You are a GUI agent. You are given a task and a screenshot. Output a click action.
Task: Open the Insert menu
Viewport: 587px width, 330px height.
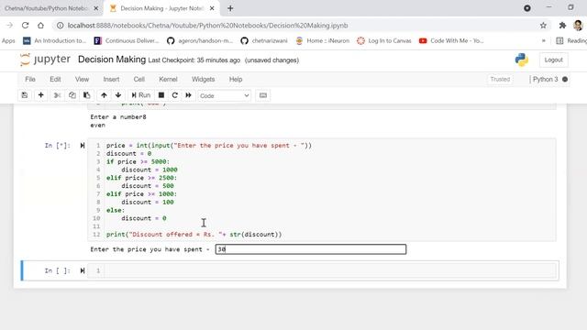111,80
